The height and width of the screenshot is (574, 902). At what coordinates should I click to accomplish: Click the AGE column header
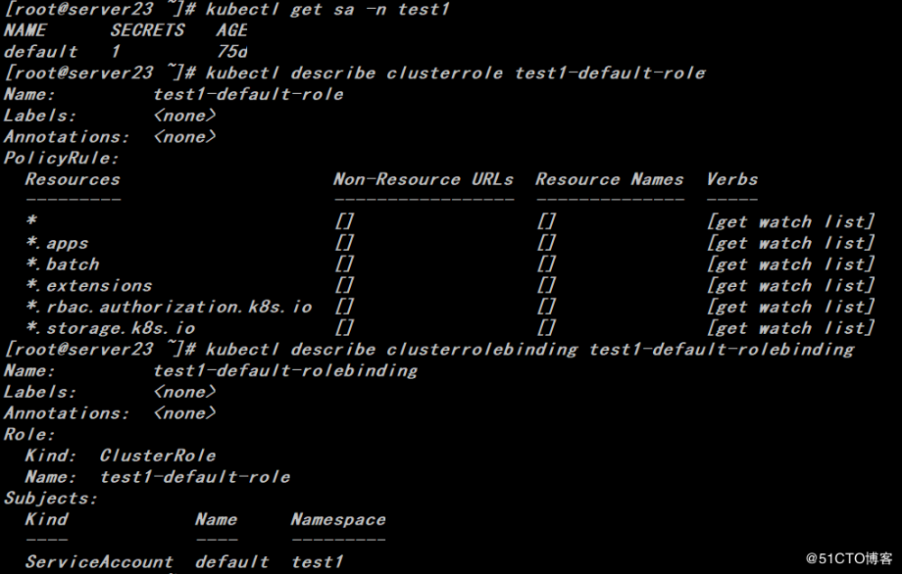coord(231,30)
